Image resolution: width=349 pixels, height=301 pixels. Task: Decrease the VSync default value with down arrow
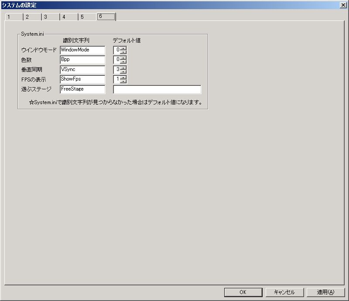point(123,71)
